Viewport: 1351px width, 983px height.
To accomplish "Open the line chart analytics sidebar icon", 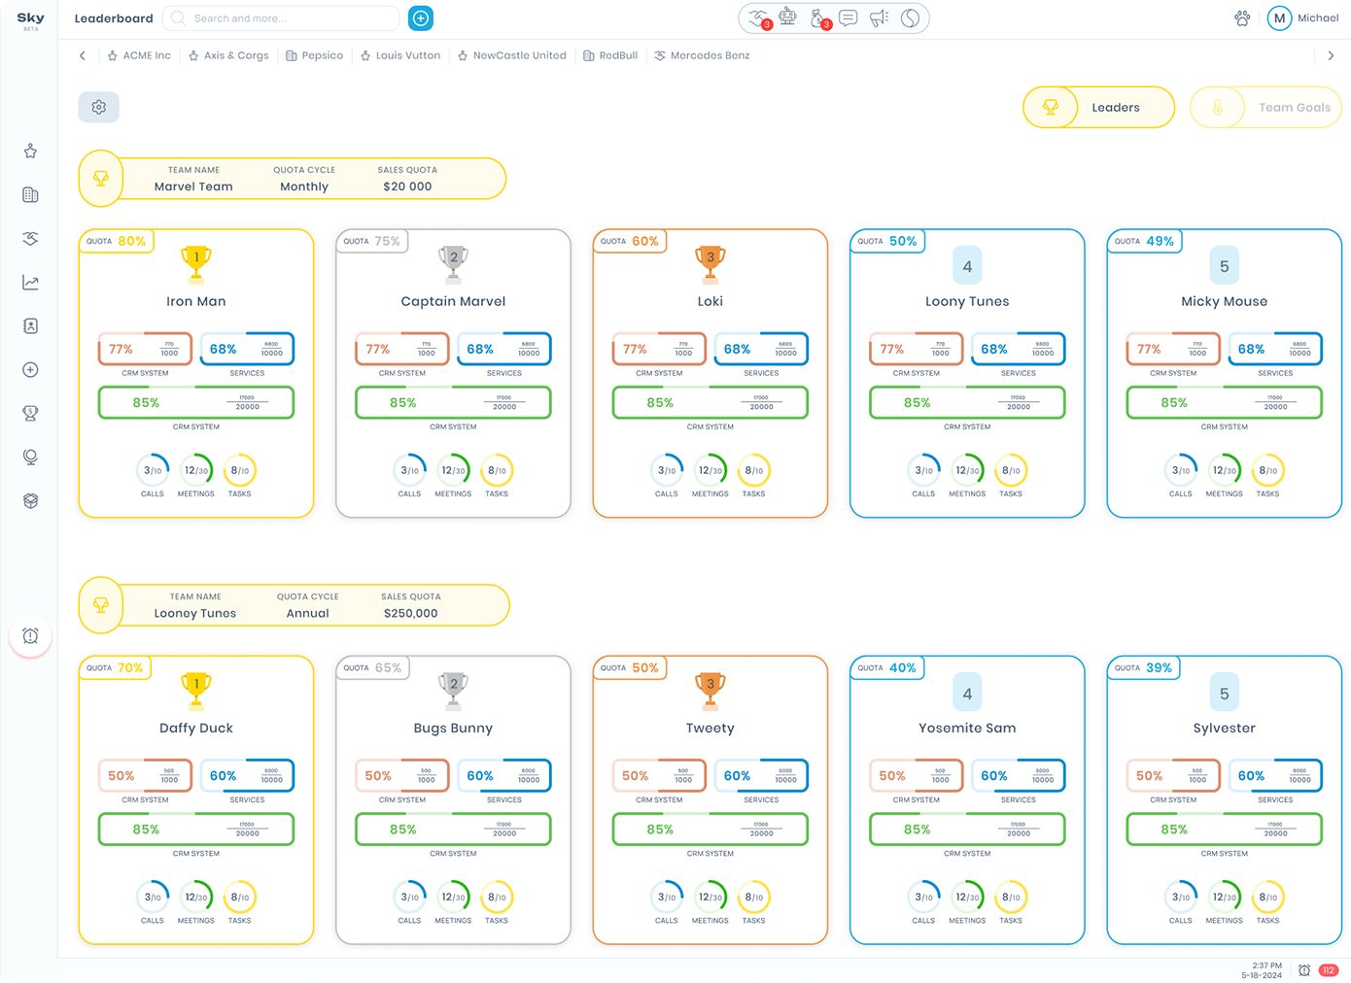I will coord(31,283).
